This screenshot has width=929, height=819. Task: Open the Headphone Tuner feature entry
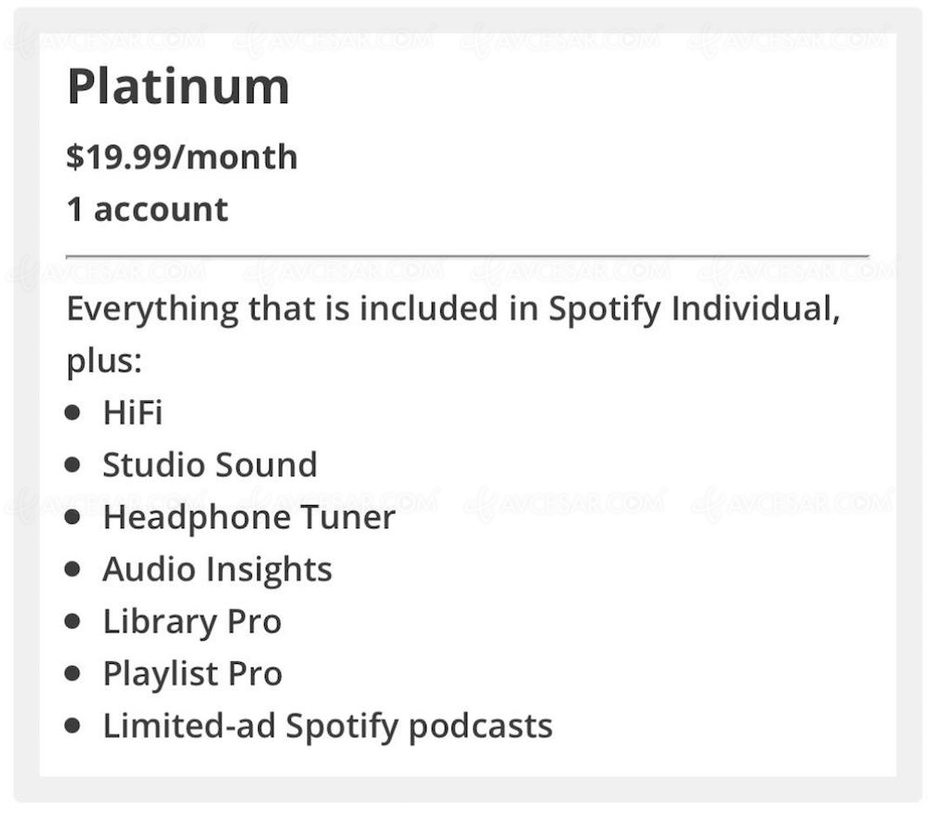coord(249,517)
